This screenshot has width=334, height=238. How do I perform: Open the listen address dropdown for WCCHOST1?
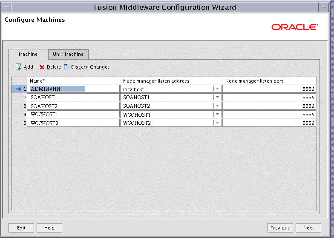tap(217, 114)
